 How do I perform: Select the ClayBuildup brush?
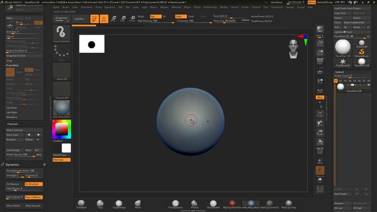[x=119, y=204]
